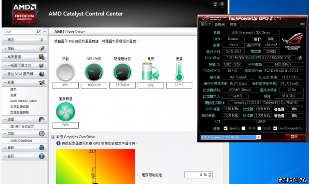The image size is (309, 184).
Task: Click the GDDR5 (Hynix) memory type field
Action: click(240, 90)
